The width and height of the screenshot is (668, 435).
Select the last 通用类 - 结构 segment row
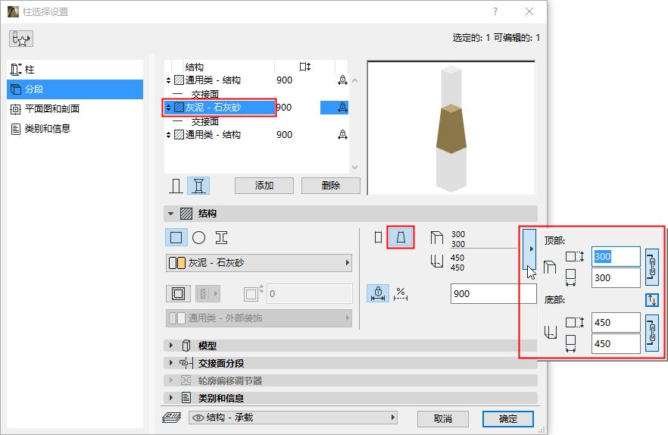point(257,135)
